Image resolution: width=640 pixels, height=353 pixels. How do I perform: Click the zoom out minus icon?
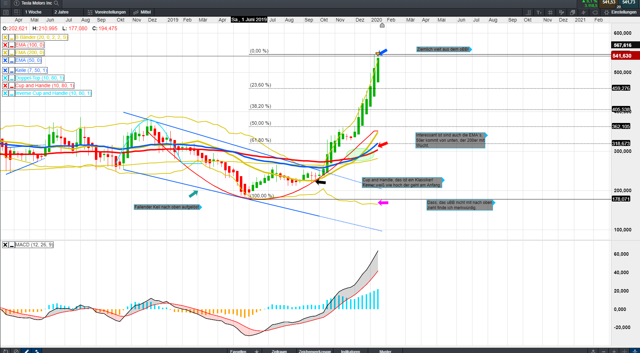click(603, 351)
